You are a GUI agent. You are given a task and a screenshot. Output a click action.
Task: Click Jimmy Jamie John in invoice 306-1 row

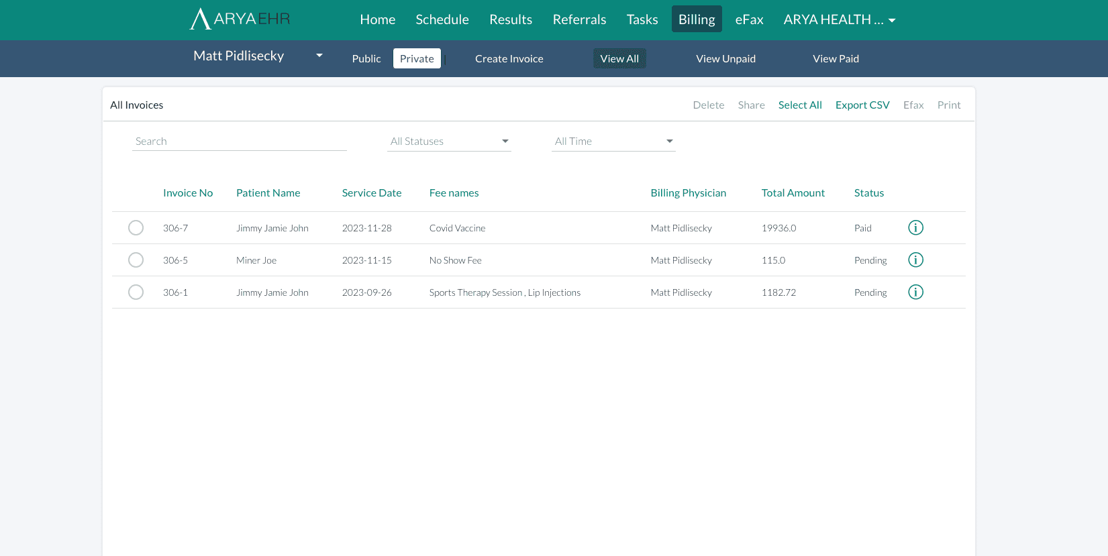(x=272, y=292)
